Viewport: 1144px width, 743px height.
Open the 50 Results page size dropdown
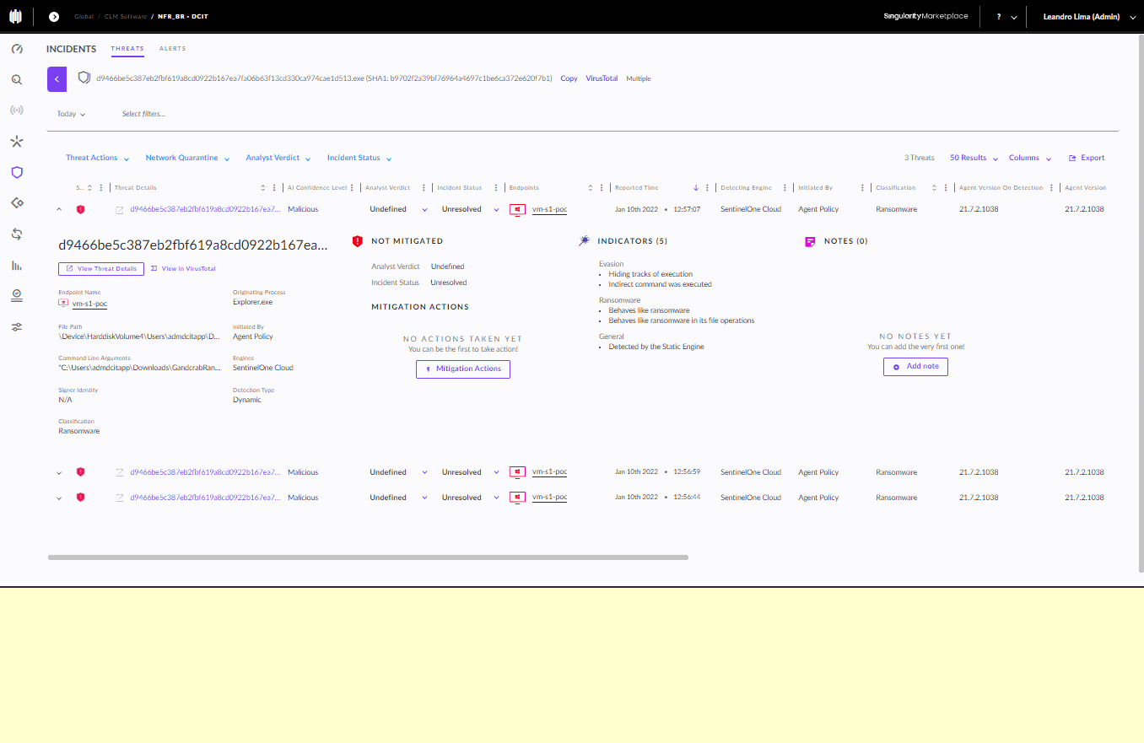tap(974, 158)
